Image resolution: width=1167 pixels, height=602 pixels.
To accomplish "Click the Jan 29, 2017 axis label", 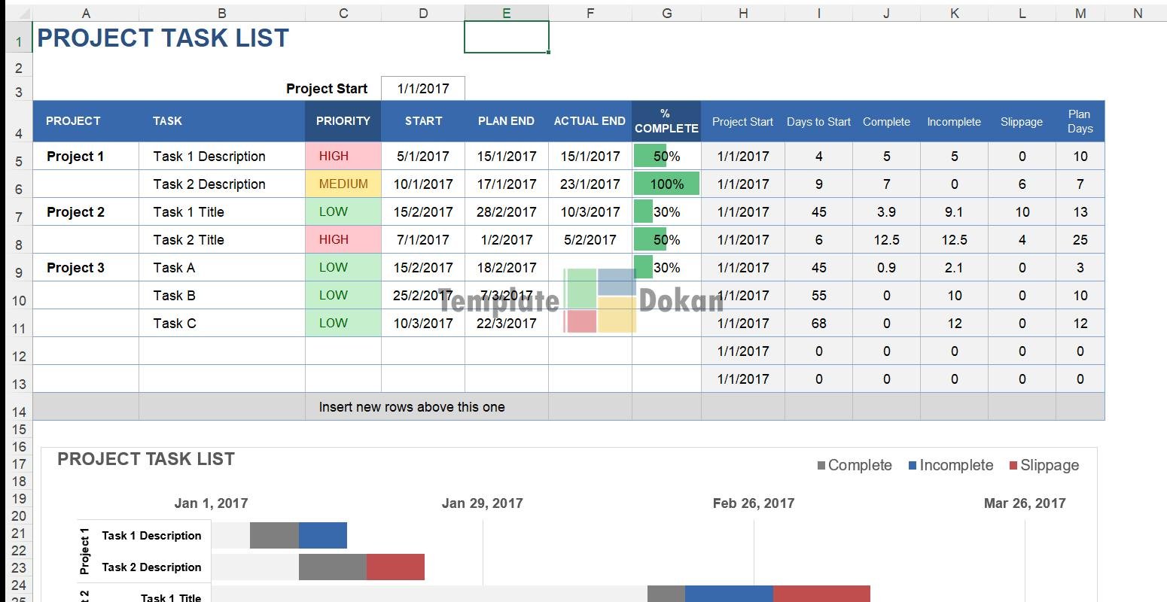I will tap(482, 503).
